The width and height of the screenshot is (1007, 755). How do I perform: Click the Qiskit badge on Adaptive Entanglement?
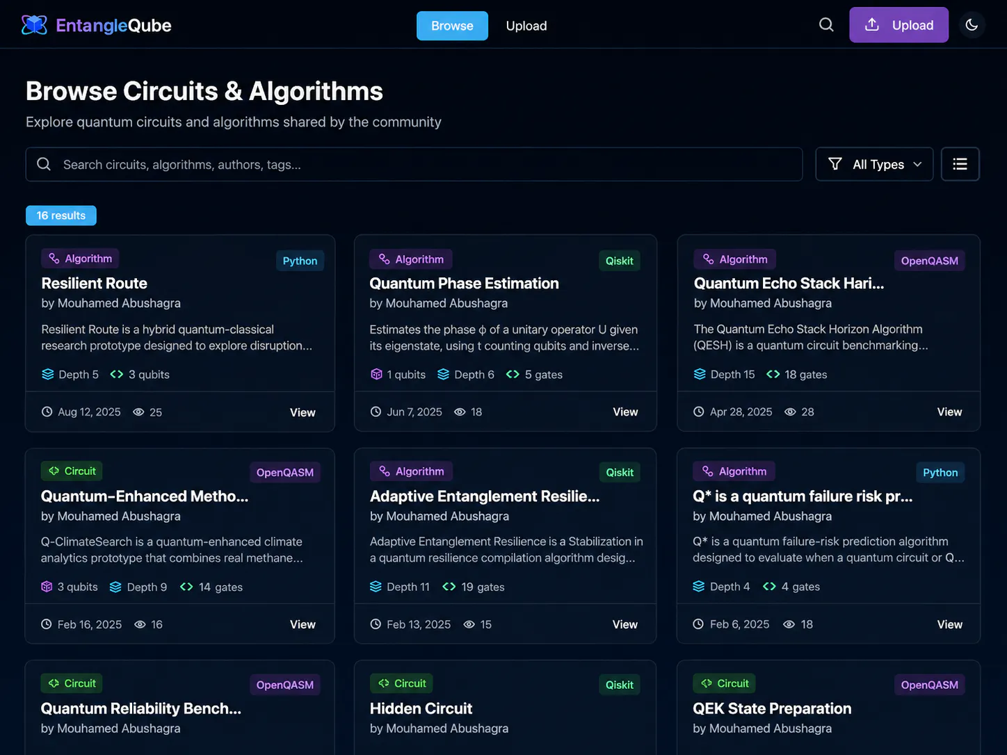tap(619, 473)
